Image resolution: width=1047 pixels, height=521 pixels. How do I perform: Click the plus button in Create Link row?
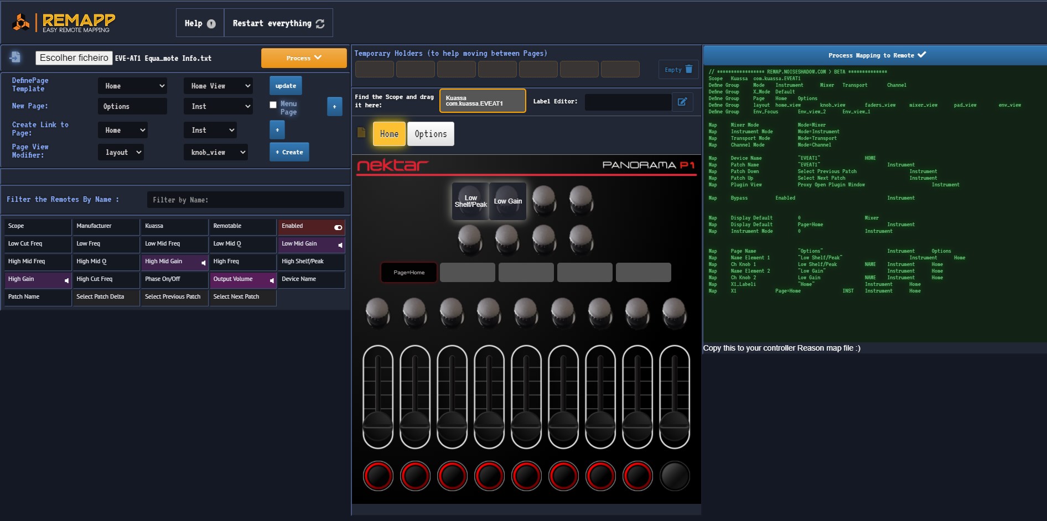point(277,130)
